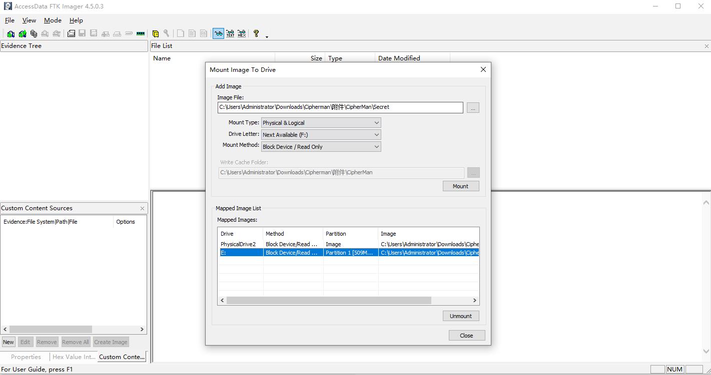Click File List Name column header
The image size is (711, 375).
[x=213, y=58]
